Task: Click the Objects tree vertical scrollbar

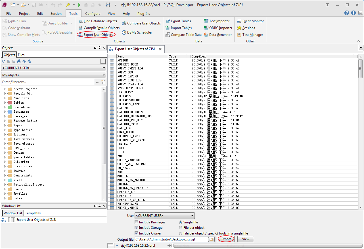Action: tap(104, 127)
